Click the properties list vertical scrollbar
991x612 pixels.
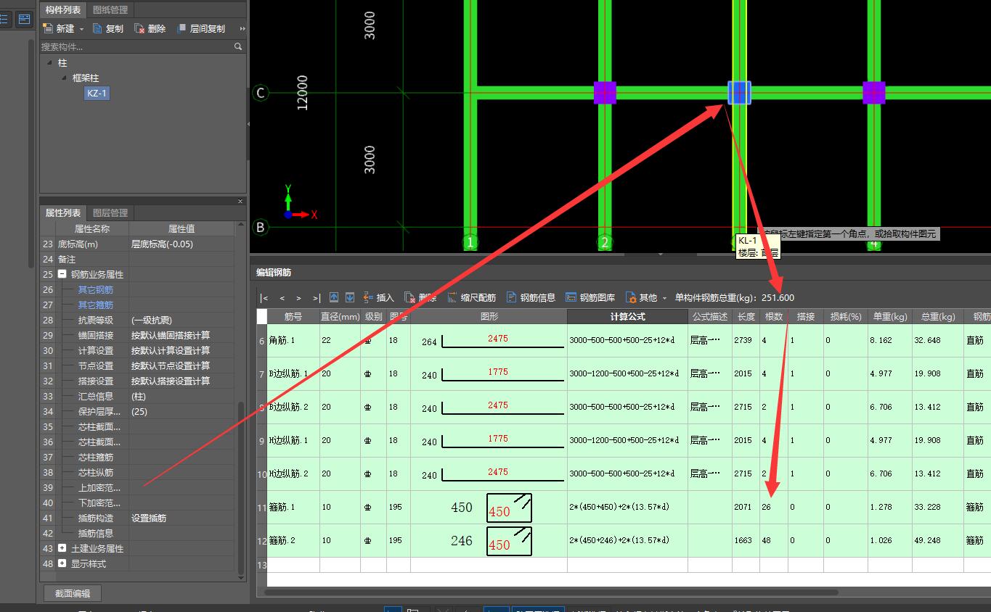[241, 489]
